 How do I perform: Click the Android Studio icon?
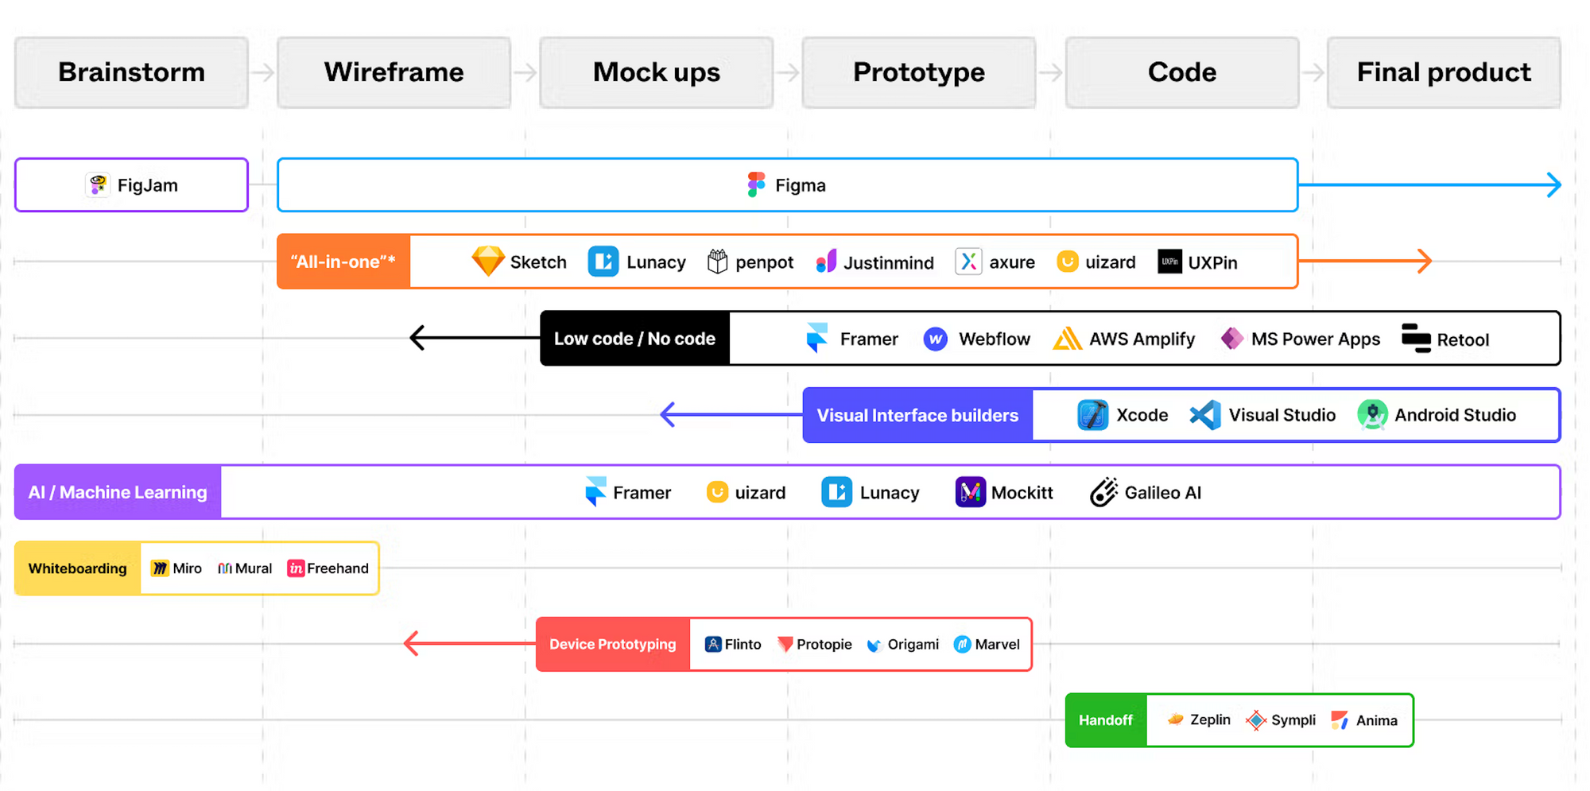tap(1372, 415)
